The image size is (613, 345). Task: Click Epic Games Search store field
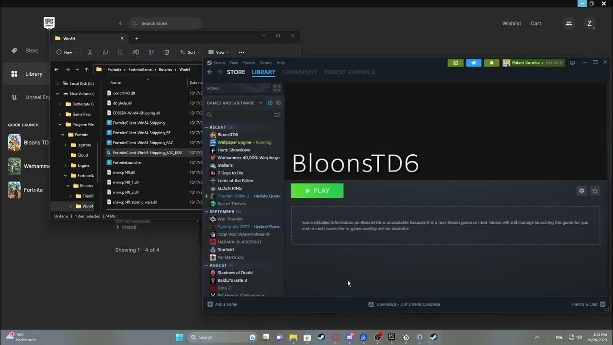165,23
